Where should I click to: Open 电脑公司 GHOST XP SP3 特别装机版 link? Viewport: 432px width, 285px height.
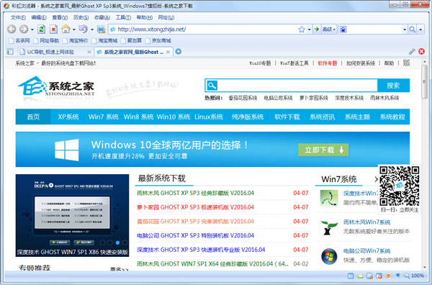point(195,235)
